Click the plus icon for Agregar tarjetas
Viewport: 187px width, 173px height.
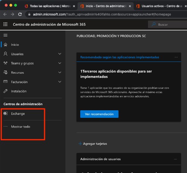pos(80,144)
